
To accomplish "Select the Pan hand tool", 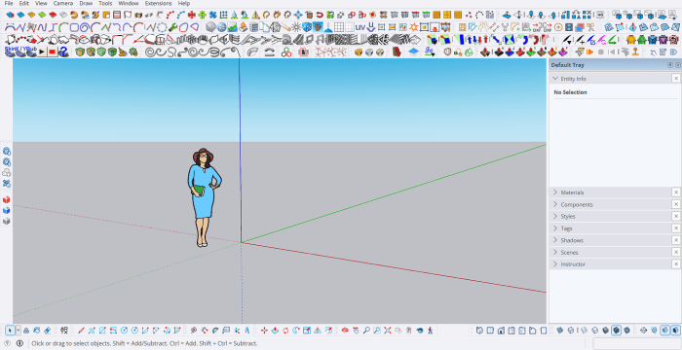I will (356, 331).
